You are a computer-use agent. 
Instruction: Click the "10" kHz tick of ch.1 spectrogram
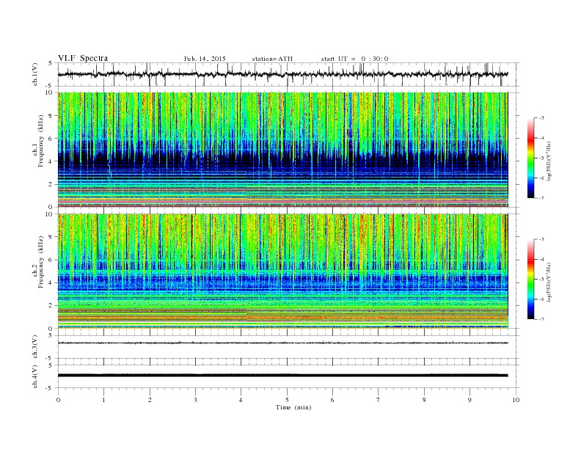click(49, 92)
